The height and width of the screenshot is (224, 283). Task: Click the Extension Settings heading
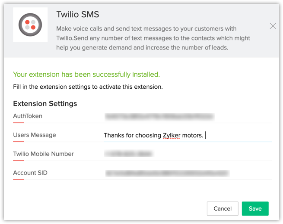point(45,103)
